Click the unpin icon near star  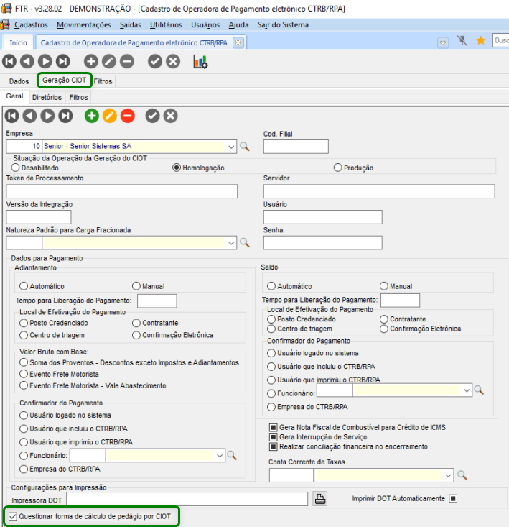click(462, 41)
